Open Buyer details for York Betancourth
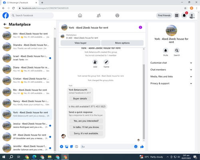The width and height of the screenshot is (200, 160). pyautogui.click(x=80, y=98)
